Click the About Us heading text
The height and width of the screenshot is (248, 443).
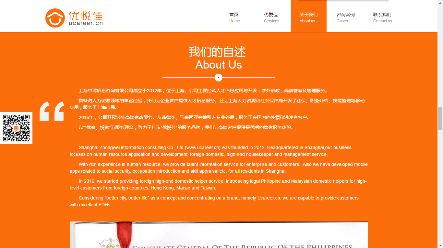(x=219, y=65)
